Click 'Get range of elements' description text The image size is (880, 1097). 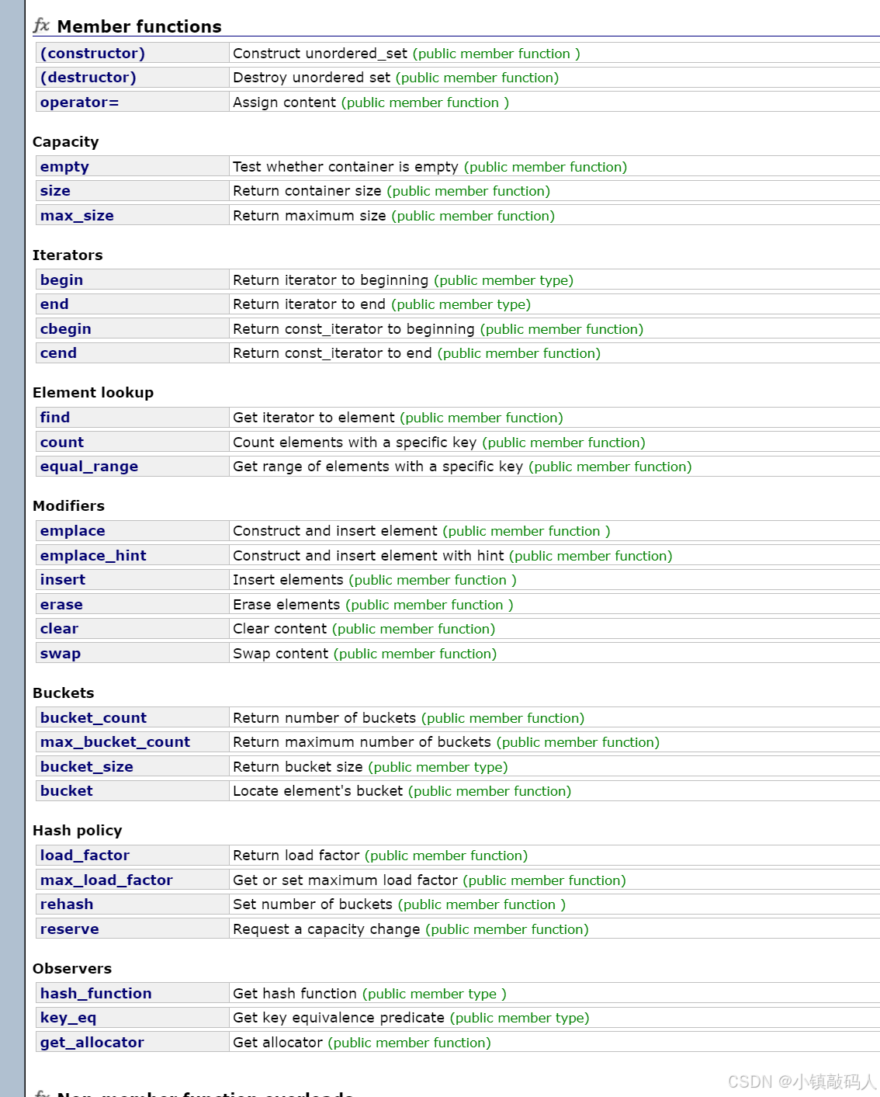tap(378, 467)
